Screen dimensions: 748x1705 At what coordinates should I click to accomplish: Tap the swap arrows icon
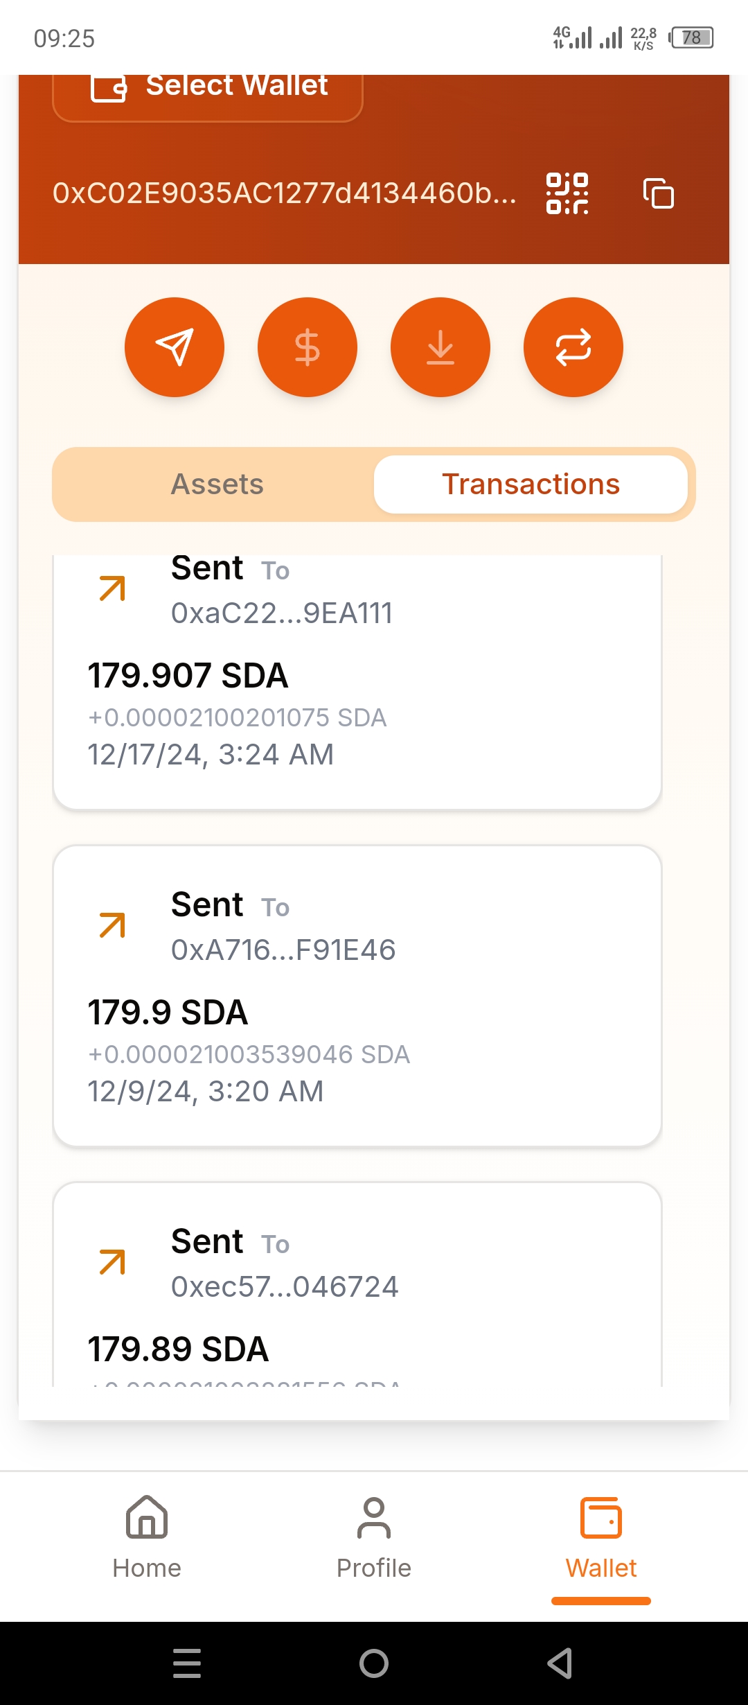573,347
